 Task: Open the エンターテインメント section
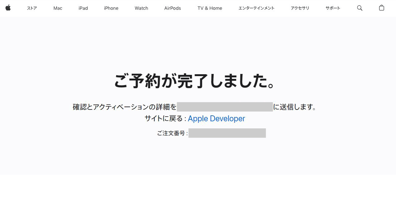click(x=256, y=8)
